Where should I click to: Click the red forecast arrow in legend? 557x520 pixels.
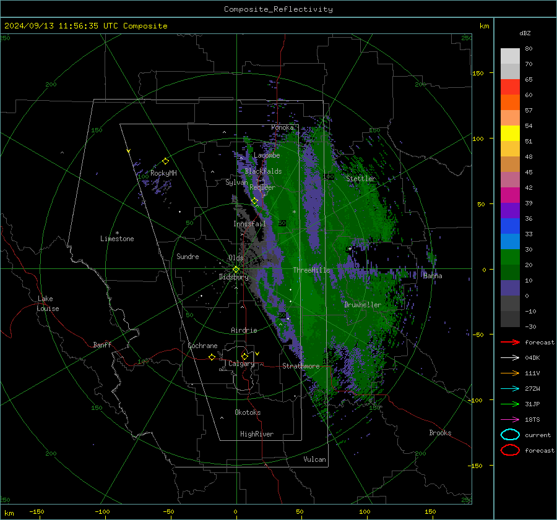(x=510, y=342)
